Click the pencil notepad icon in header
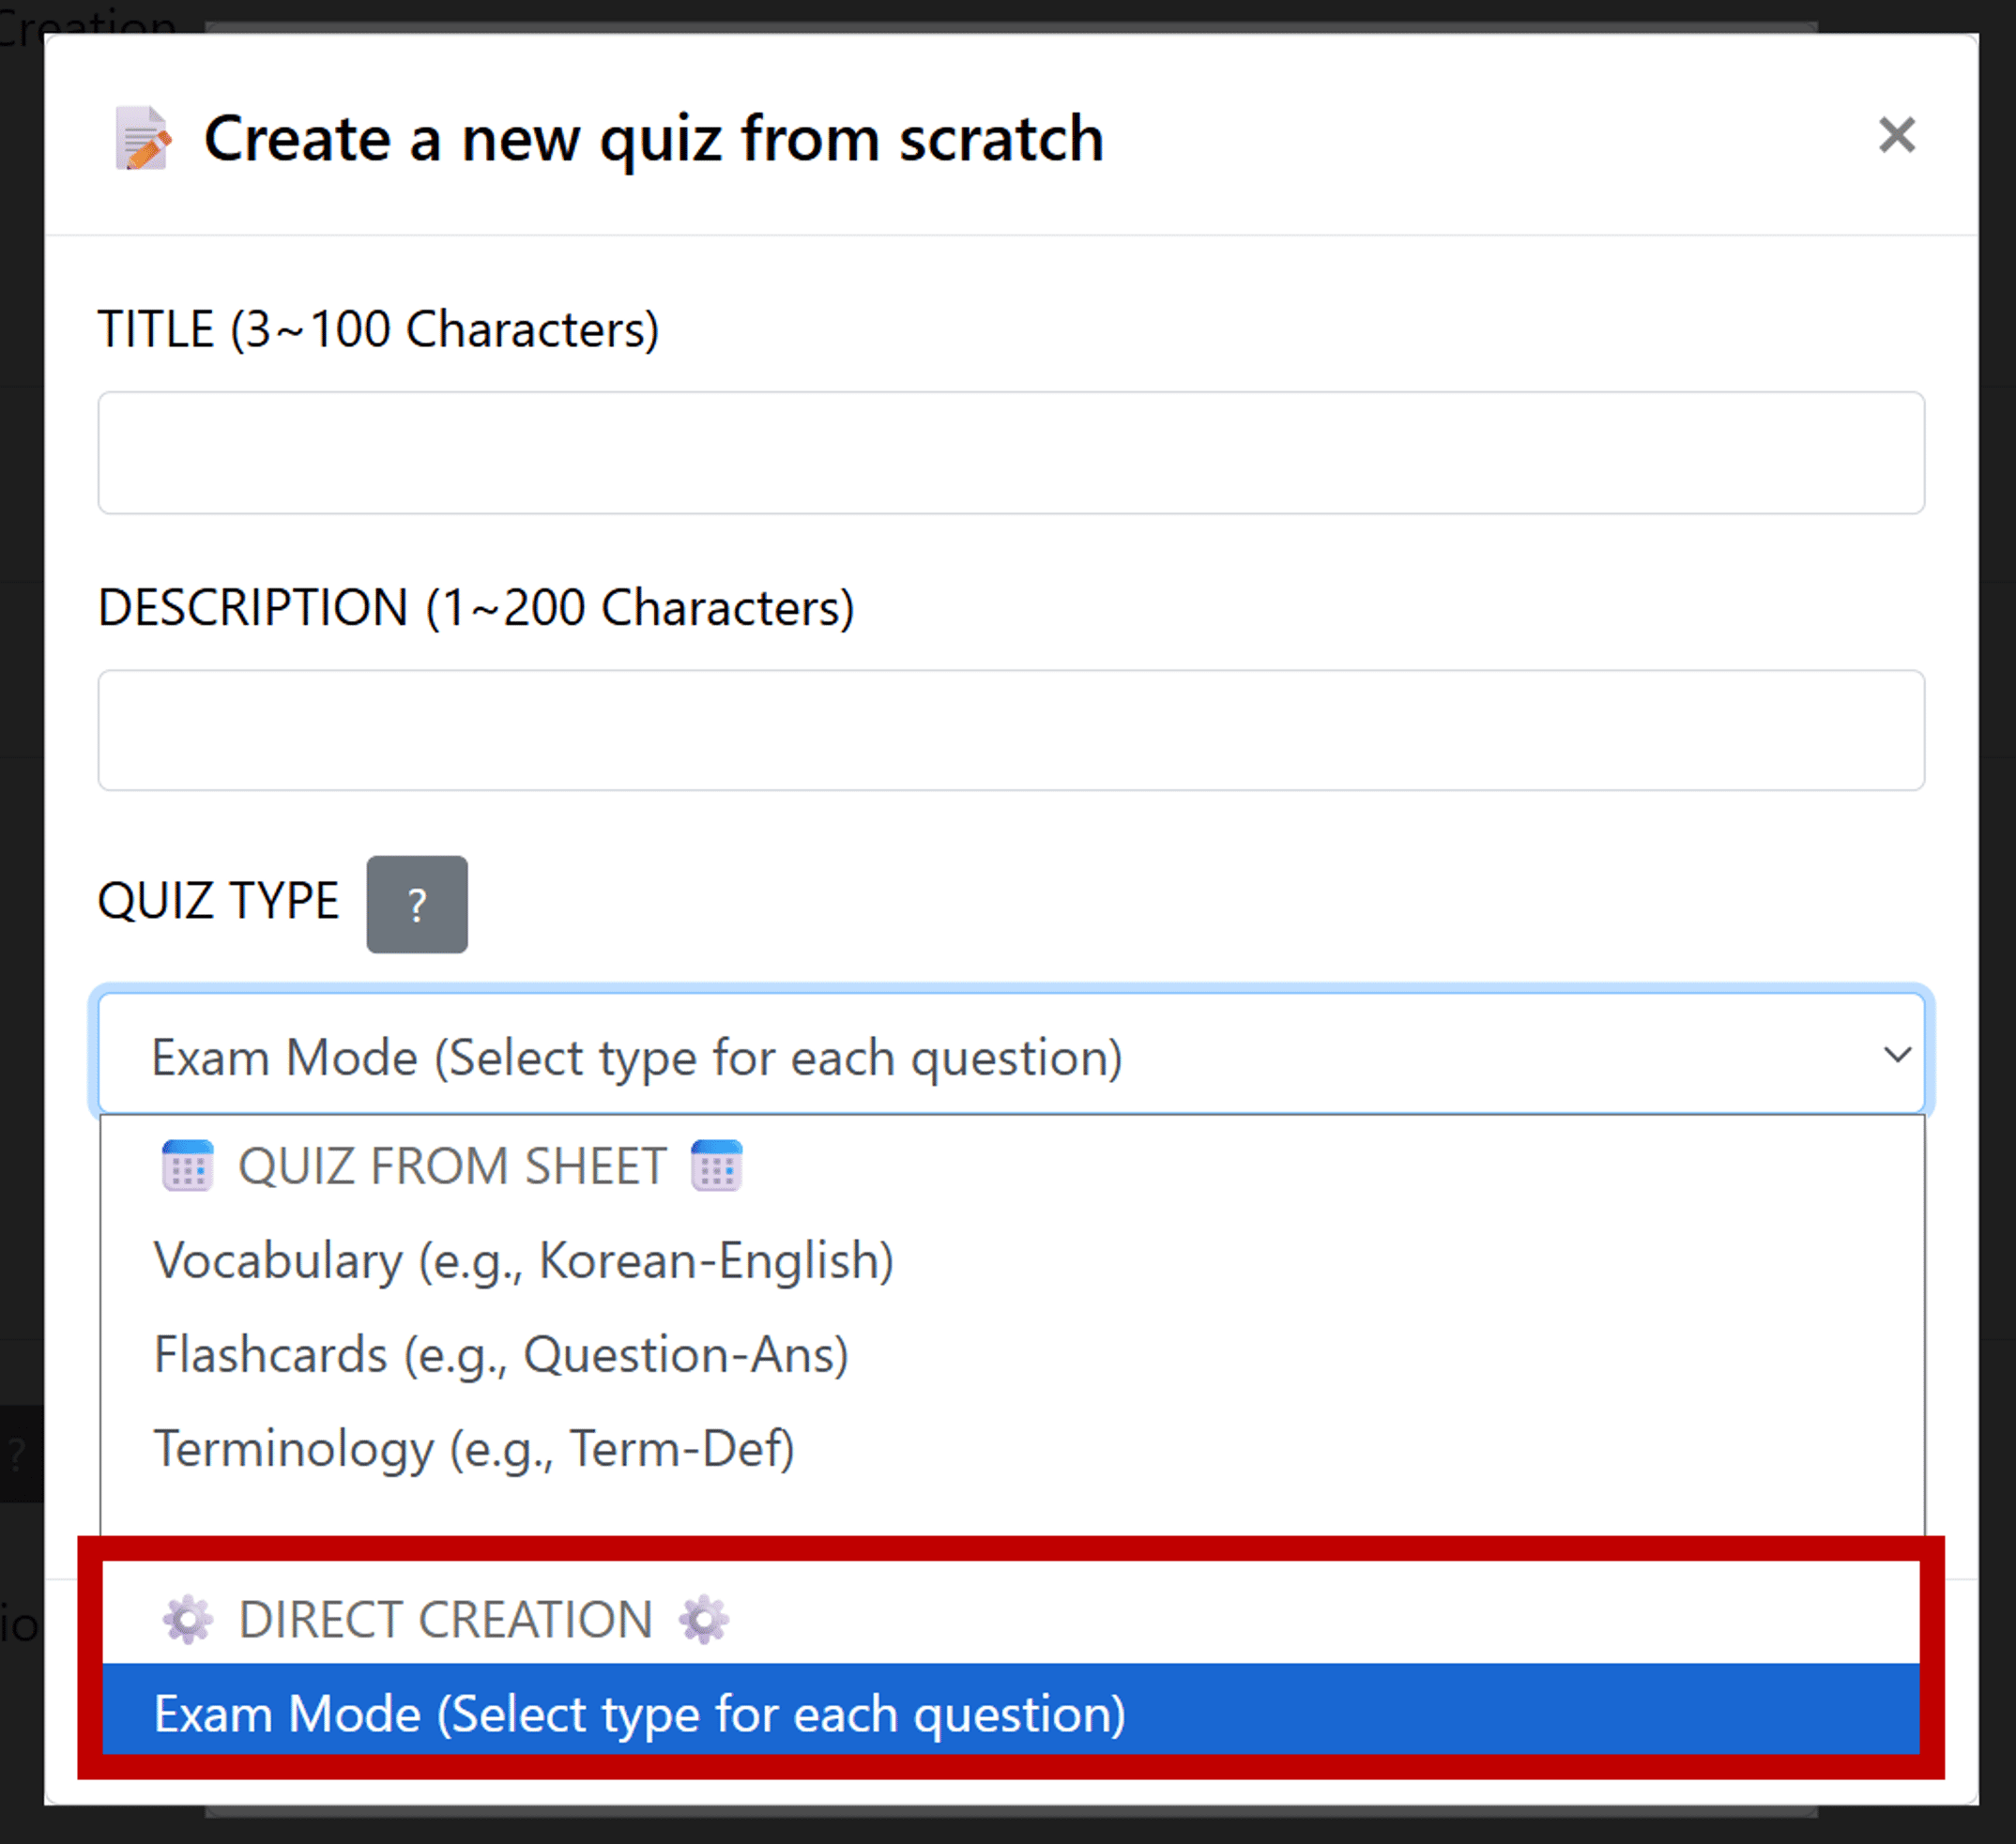 (x=143, y=138)
